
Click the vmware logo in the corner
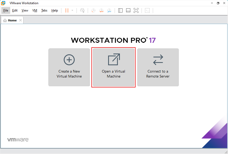tap(18, 139)
